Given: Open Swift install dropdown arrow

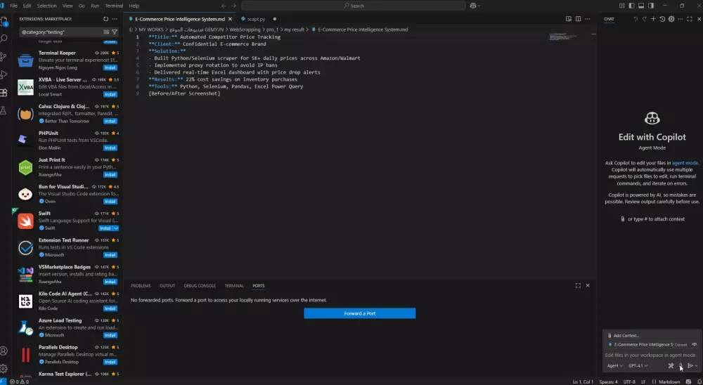Looking at the screenshot, I should tap(116, 228).
